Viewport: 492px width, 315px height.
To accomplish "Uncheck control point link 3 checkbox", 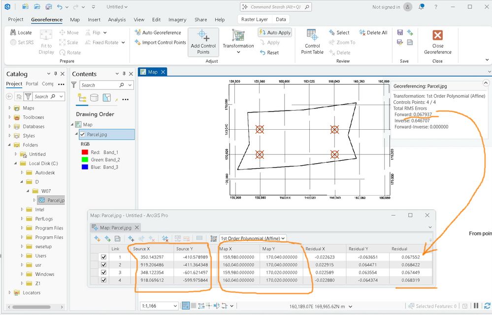I will [x=104, y=272].
